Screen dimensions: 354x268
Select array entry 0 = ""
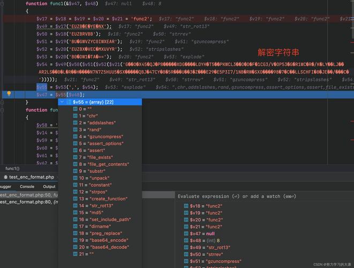tap(100, 109)
